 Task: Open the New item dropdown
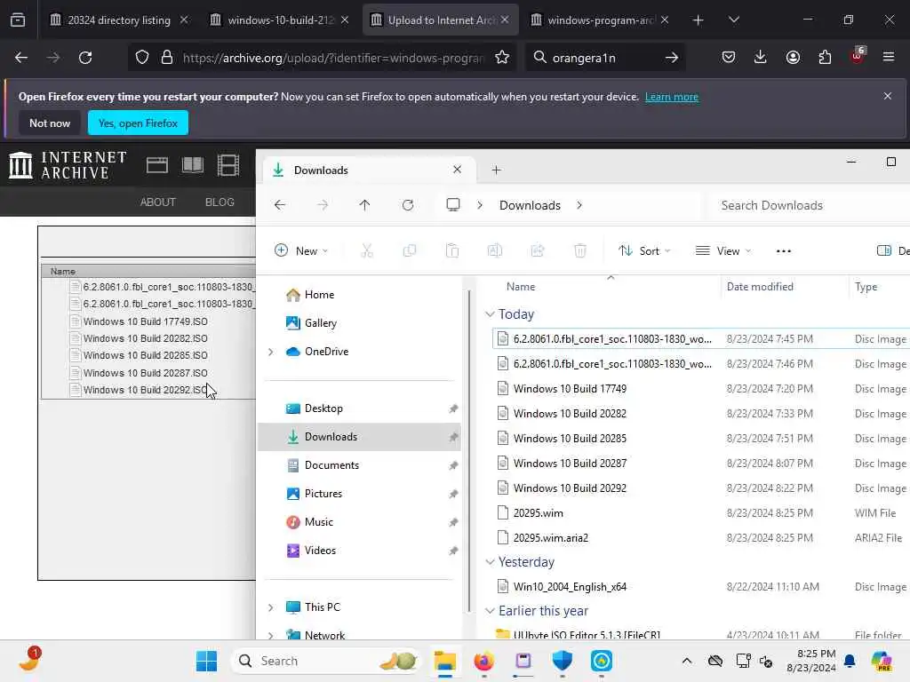pyautogui.click(x=301, y=250)
